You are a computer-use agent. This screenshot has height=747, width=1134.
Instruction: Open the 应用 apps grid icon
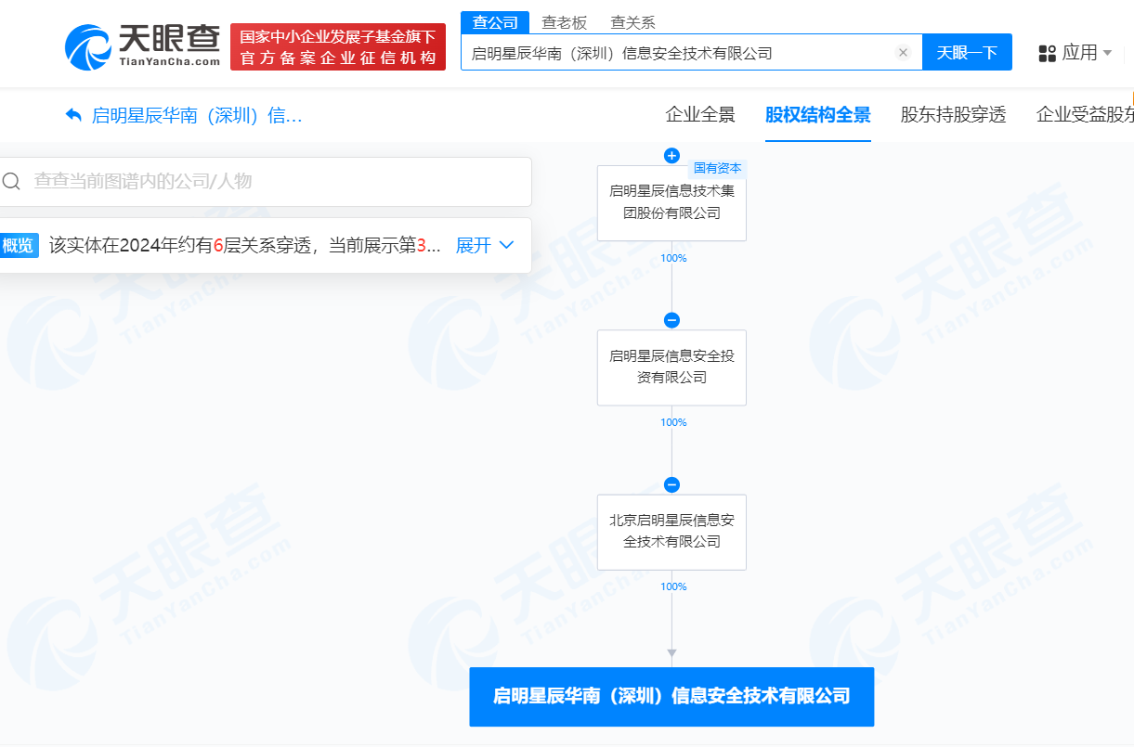(1048, 53)
